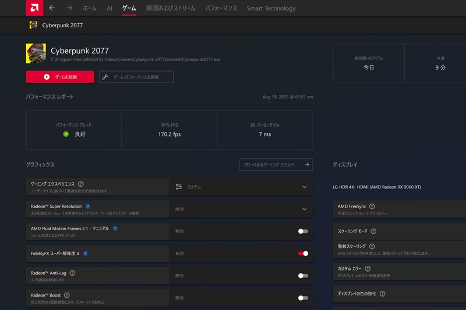Click help icon next to スケーリング モード
466x310 pixels.
tap(373, 231)
